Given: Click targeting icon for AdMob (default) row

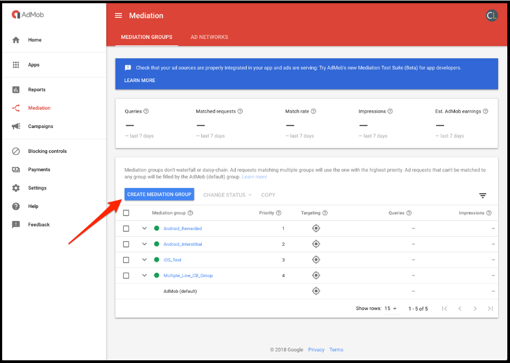Looking at the screenshot, I should pos(316,291).
